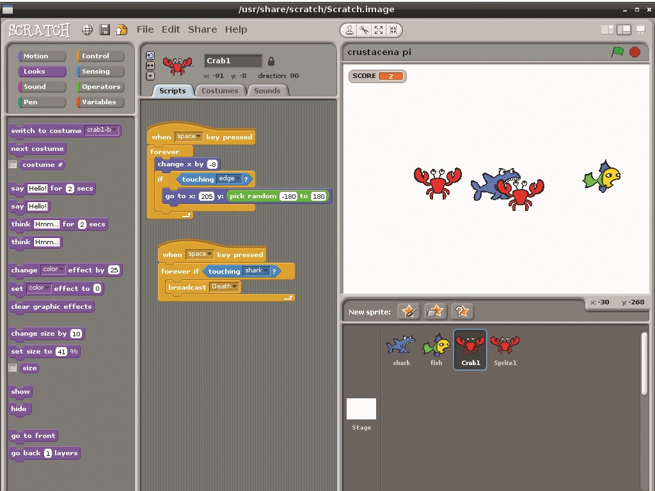
Task: Select the Looks block category
Action: [42, 72]
